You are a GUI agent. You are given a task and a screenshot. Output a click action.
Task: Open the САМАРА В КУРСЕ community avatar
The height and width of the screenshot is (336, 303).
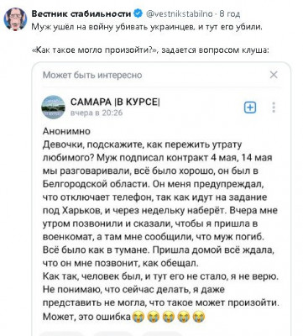point(53,107)
